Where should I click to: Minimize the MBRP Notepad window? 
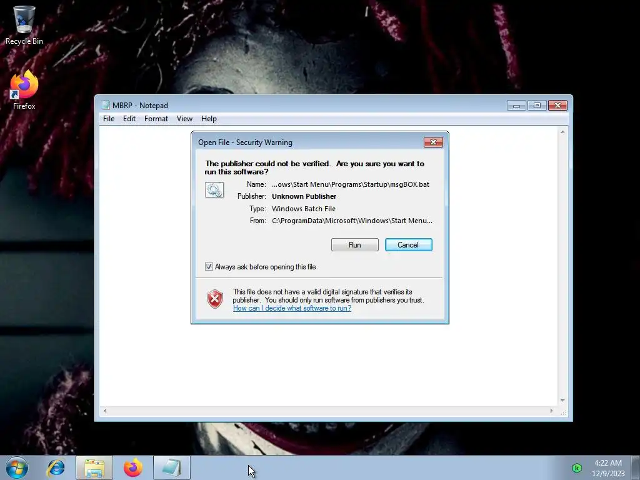tap(516, 105)
